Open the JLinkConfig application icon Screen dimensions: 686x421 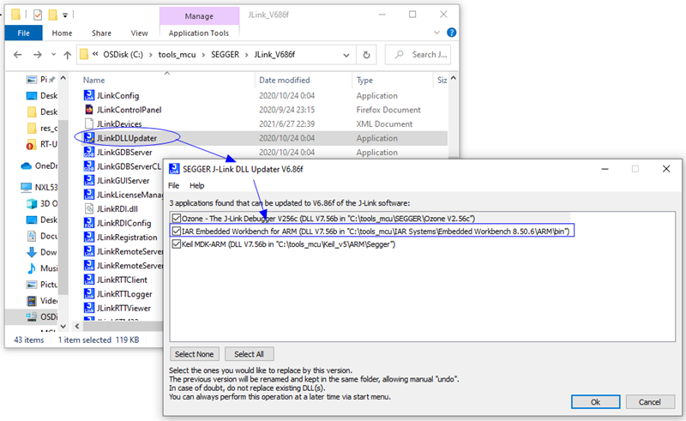tap(89, 95)
